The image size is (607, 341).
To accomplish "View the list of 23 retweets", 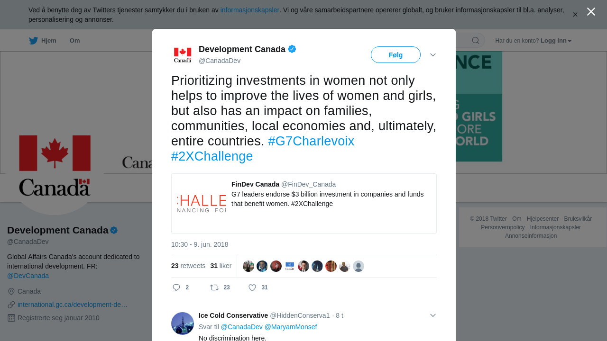I will [188, 266].
